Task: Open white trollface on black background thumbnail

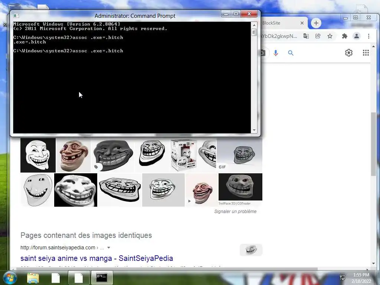Action: pyautogui.click(x=38, y=155)
